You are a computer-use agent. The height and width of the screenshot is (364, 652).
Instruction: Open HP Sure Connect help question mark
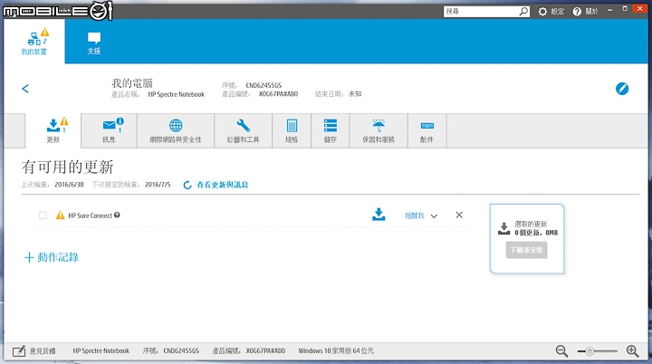tap(117, 216)
